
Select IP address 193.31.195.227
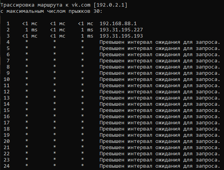[x=121, y=30]
